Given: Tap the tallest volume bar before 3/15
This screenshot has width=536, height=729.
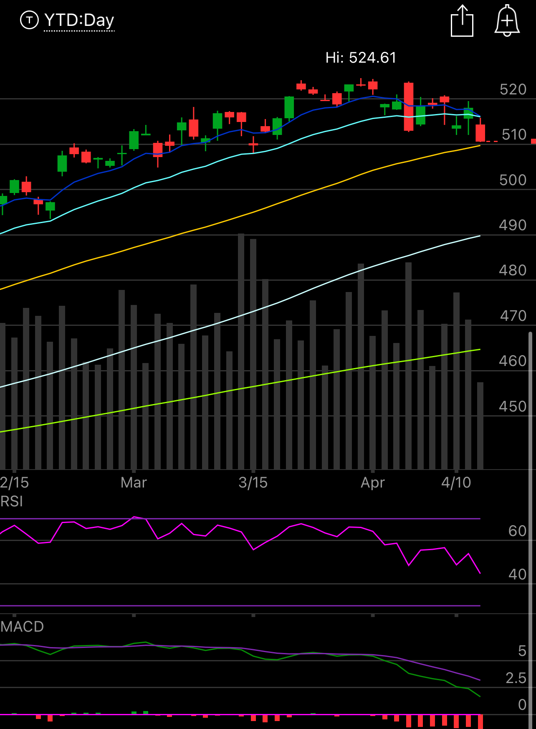Looking at the screenshot, I should coord(241,351).
